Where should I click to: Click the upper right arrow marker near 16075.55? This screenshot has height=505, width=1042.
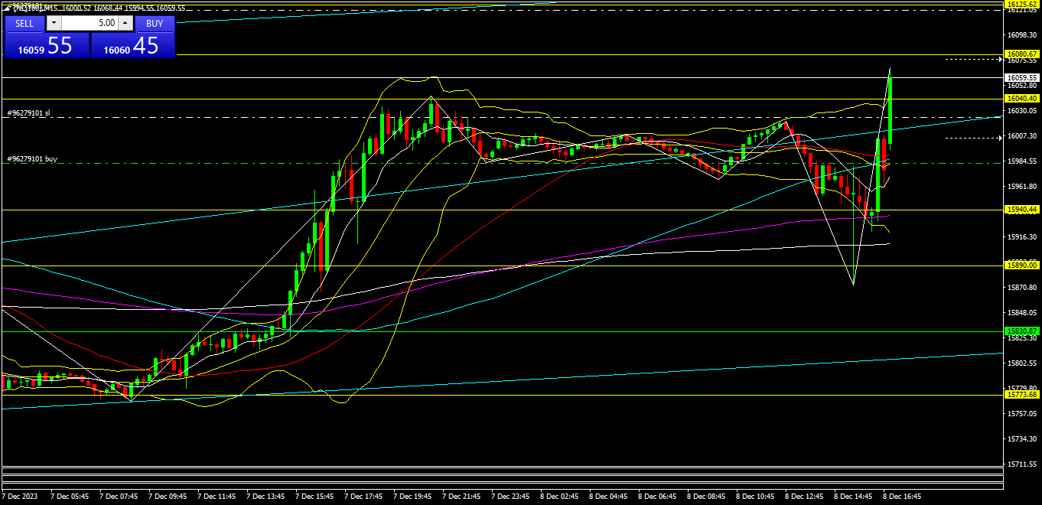(999, 59)
